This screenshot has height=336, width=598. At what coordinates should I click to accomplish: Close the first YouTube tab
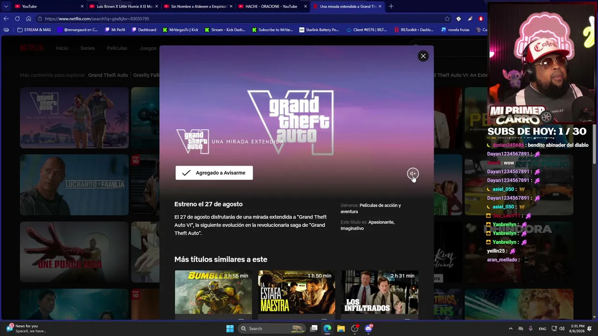(x=82, y=7)
